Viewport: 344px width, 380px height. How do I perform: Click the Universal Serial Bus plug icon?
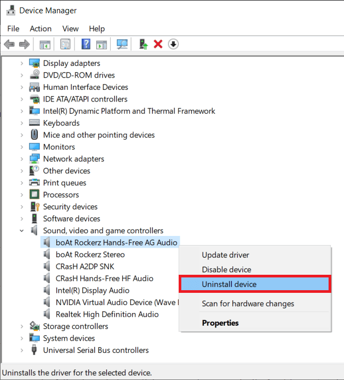coord(34,350)
